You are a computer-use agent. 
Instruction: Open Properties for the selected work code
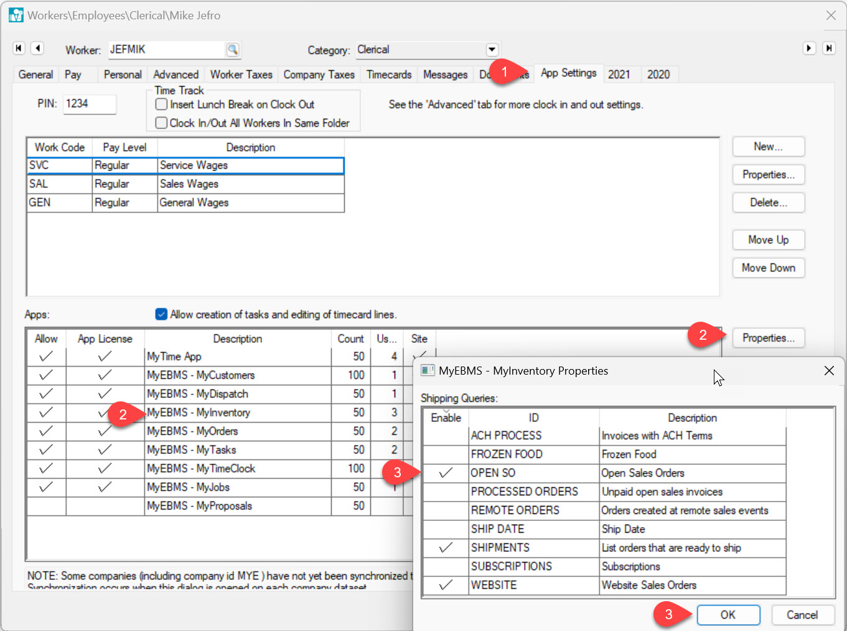coord(769,174)
